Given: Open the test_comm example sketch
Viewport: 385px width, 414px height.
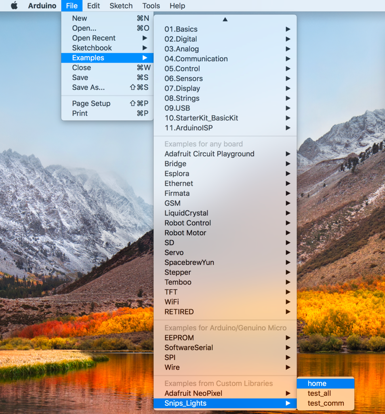Looking at the screenshot, I should [325, 403].
